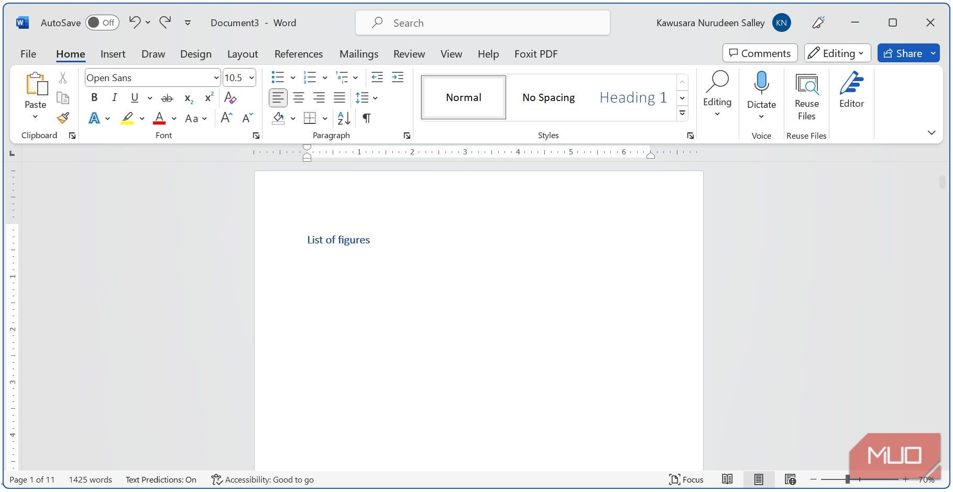Apply superscript formatting
Screen dimensions: 953x492
pyautogui.click(x=209, y=97)
